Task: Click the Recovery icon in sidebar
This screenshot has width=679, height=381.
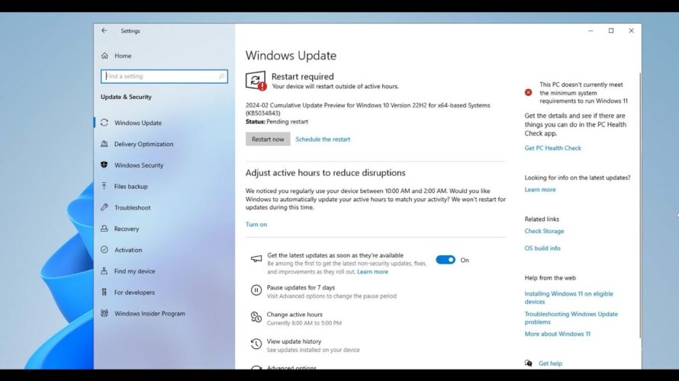Action: coord(105,229)
